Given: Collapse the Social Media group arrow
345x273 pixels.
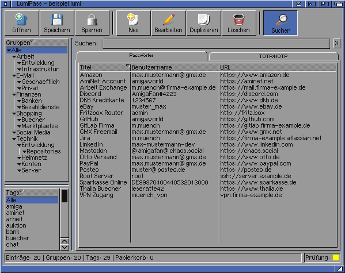Looking at the screenshot, I should coord(14,133).
